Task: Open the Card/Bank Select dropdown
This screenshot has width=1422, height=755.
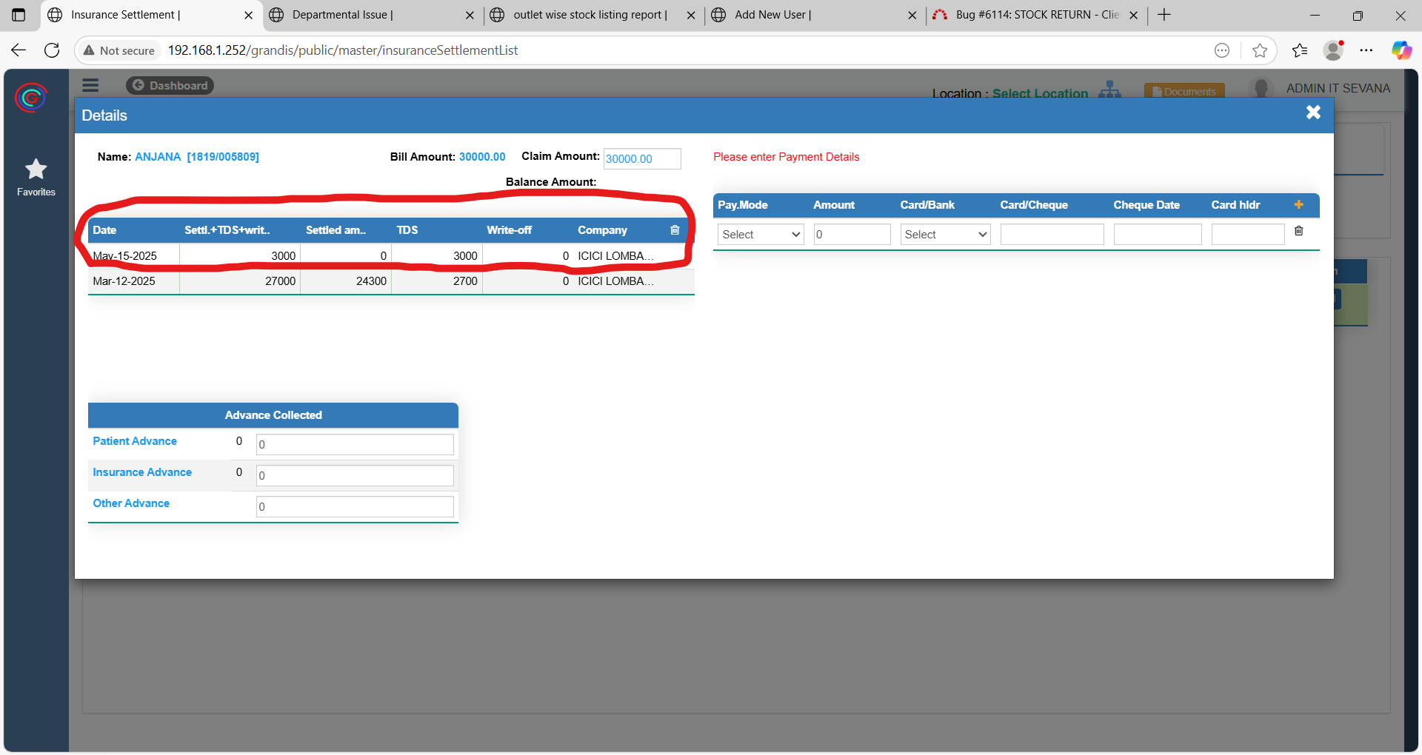Action: 945,235
